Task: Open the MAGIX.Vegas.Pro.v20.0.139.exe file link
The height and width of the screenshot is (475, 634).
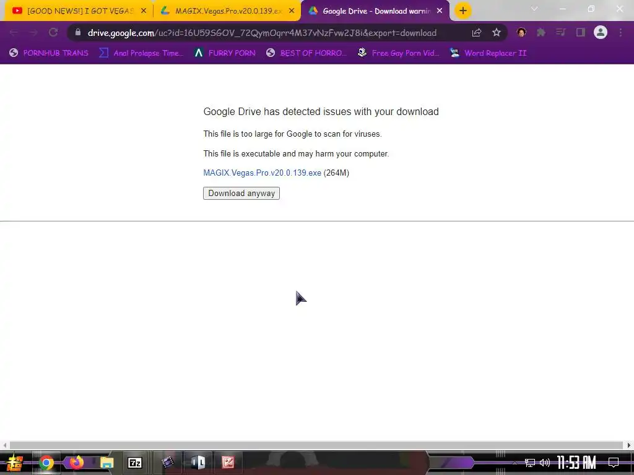Action: tap(262, 173)
